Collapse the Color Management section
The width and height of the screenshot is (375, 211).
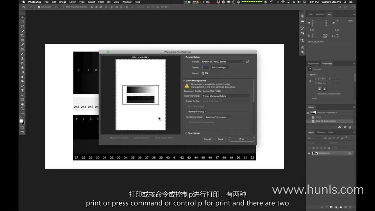coord(184,80)
